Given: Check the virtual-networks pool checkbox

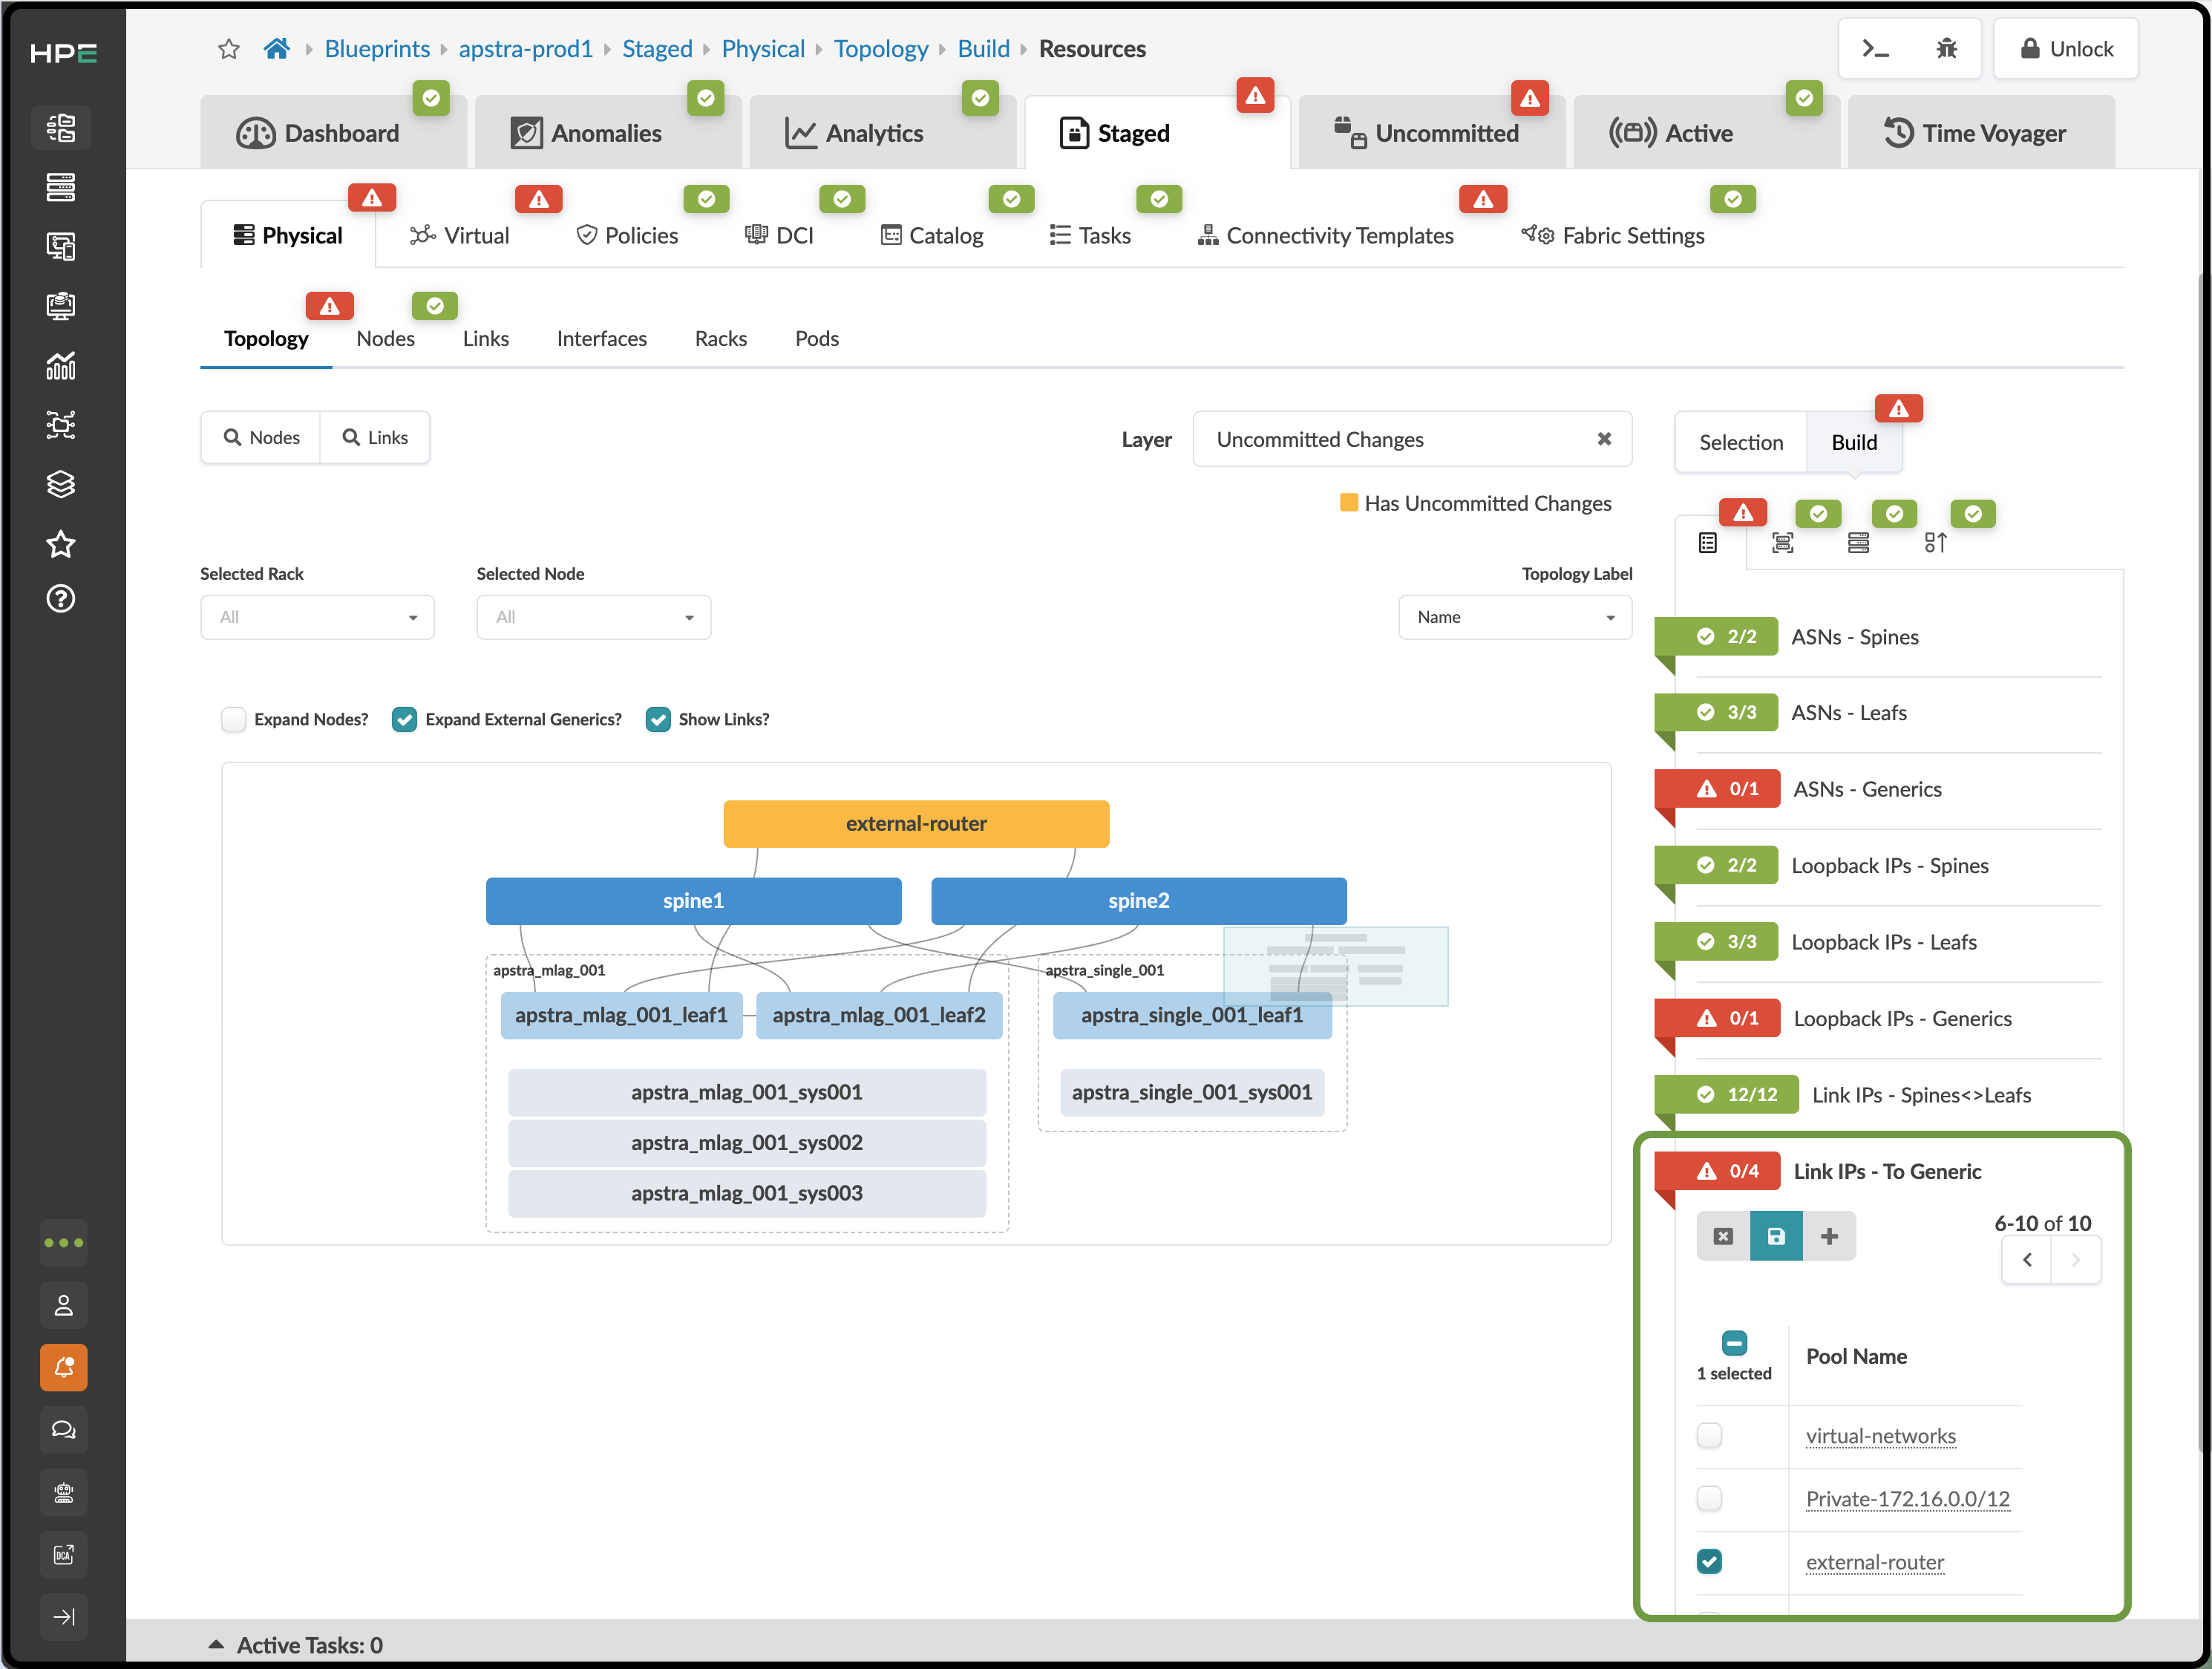Looking at the screenshot, I should (x=1709, y=1436).
